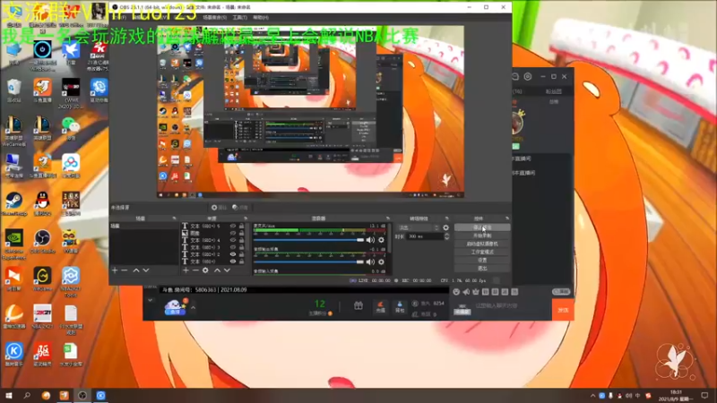Toggle visibility of 文本 (GDI+) 2 source
This screenshot has width=717, height=403.
pos(233,254)
